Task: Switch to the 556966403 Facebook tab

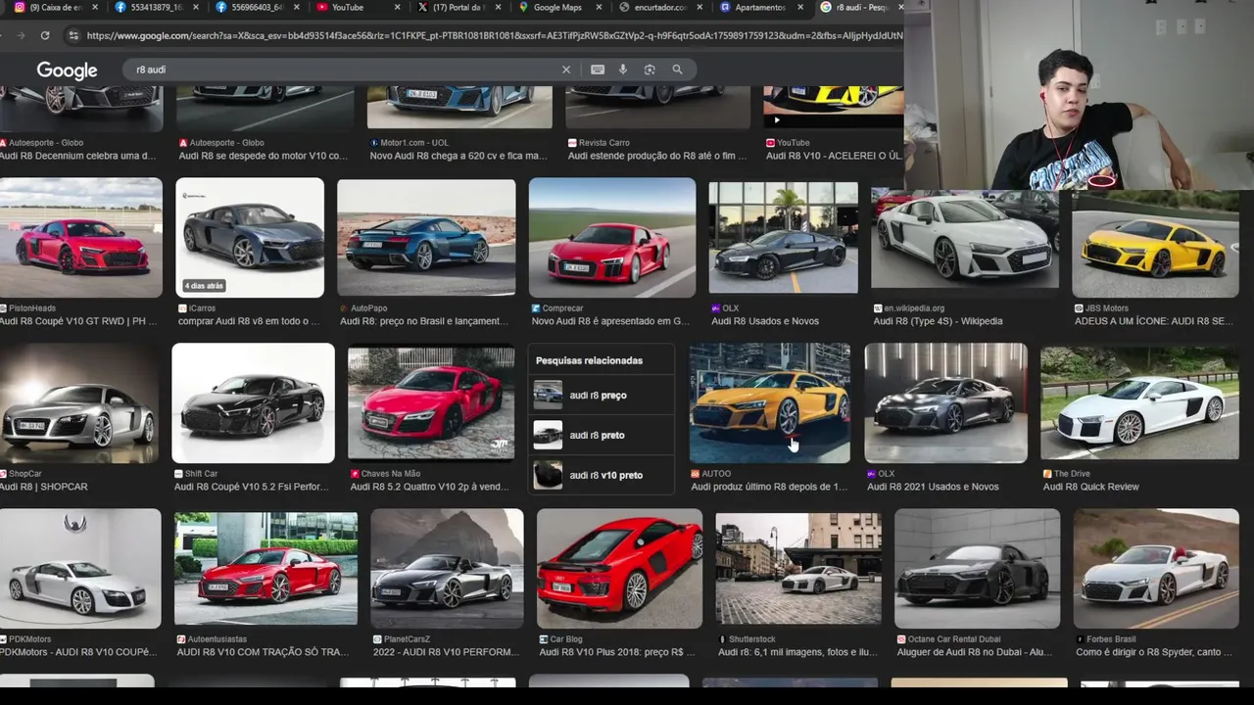Action: tap(257, 7)
